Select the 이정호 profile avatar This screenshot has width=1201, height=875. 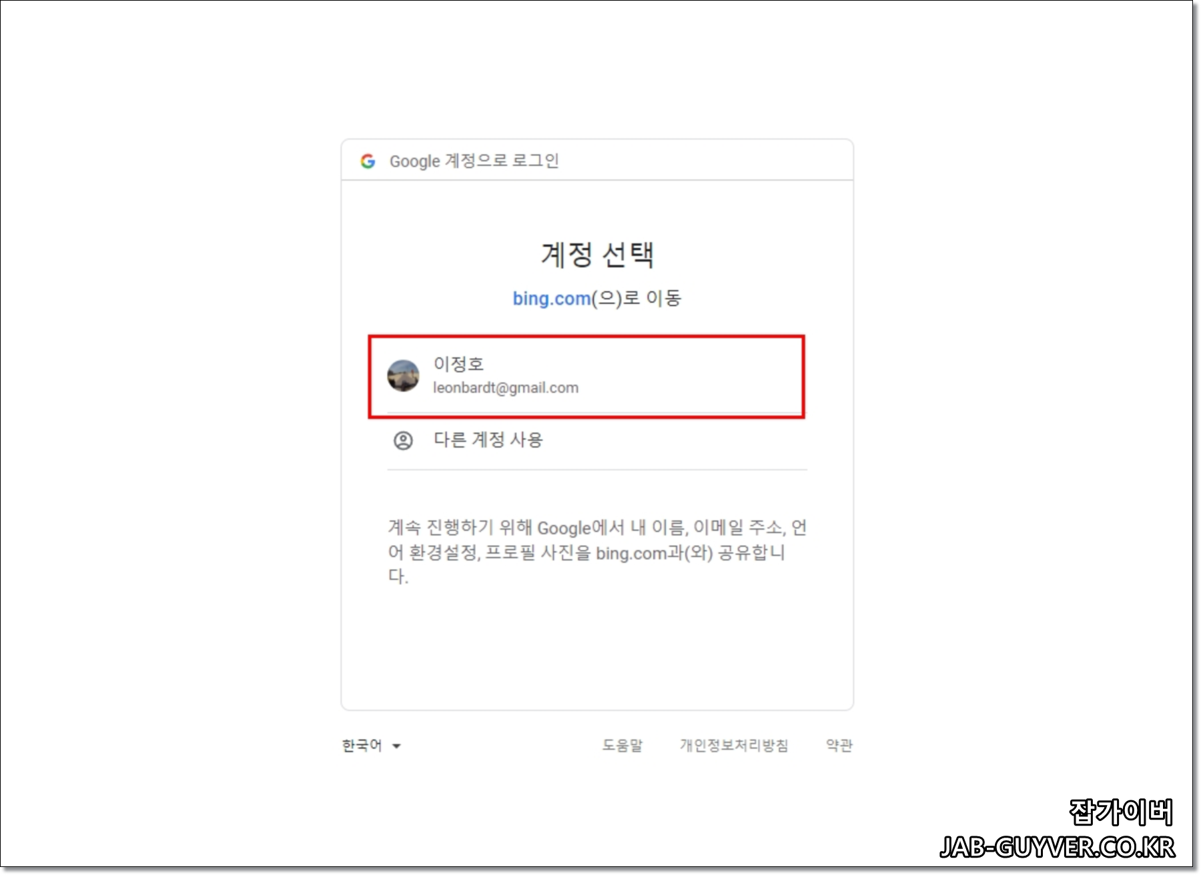click(403, 375)
